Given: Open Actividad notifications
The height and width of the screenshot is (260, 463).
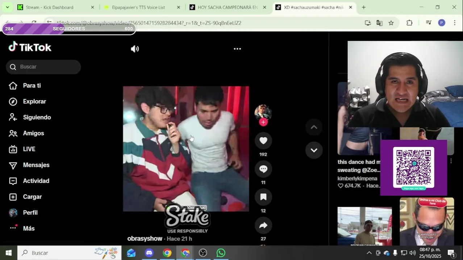Looking at the screenshot, I should pyautogui.click(x=36, y=181).
